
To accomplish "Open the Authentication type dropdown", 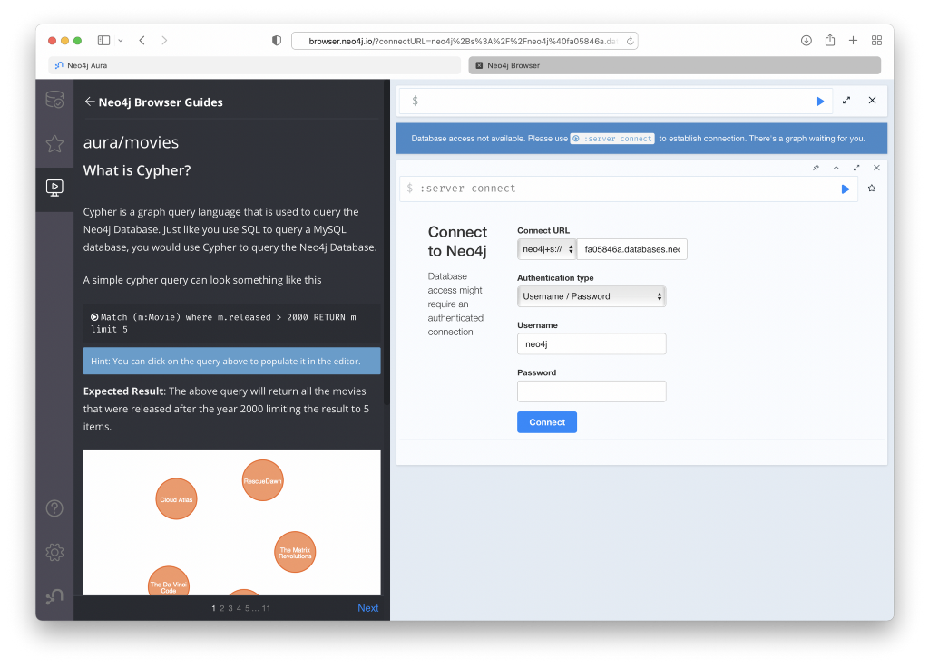I will [592, 296].
